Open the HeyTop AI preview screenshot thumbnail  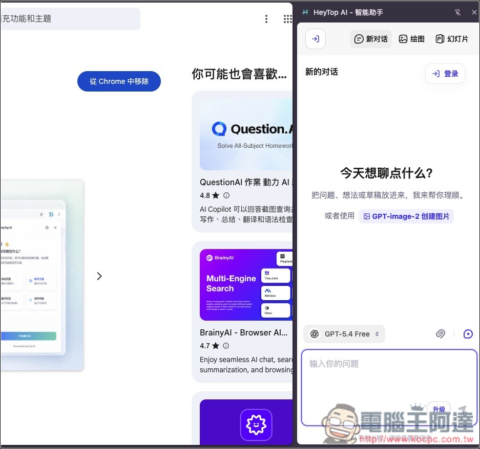pos(42,276)
